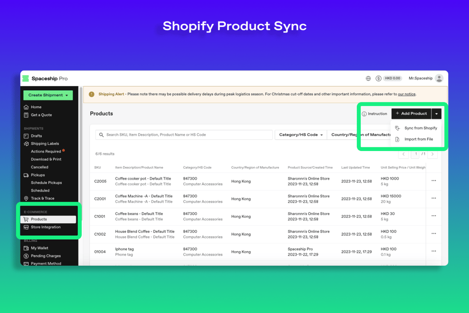The image size is (469, 313).
Task: Select Sync from Shopify menu entry
Action: tap(420, 128)
